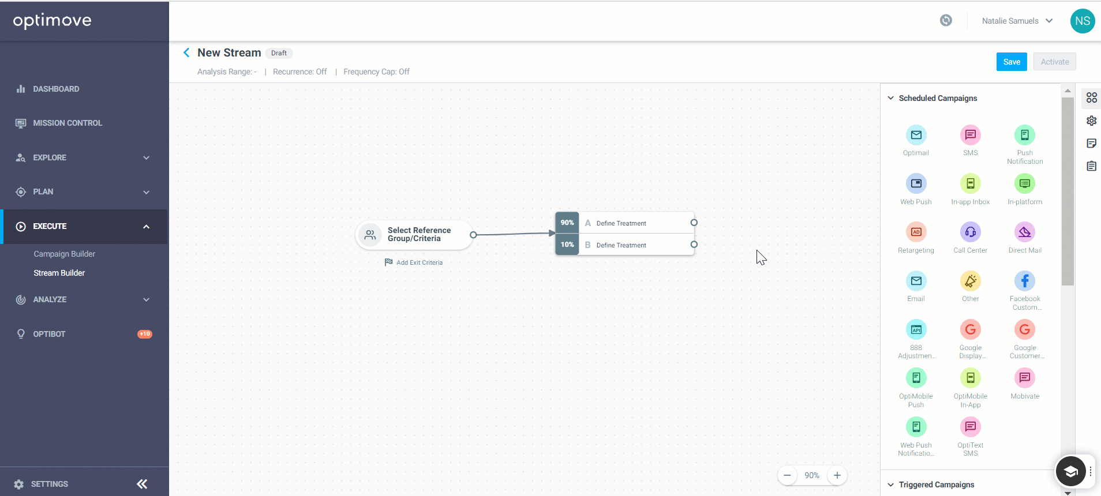Viewport: 1101px width, 496px height.
Task: Select the Call Center channel icon
Action: pyautogui.click(x=970, y=232)
